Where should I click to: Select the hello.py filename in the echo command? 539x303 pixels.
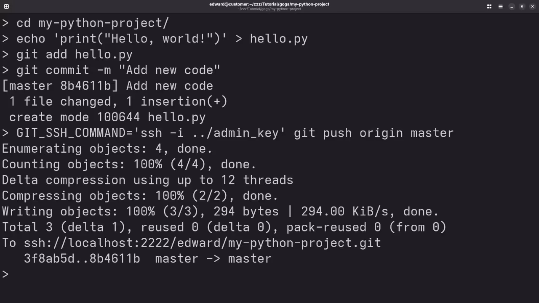point(278,38)
